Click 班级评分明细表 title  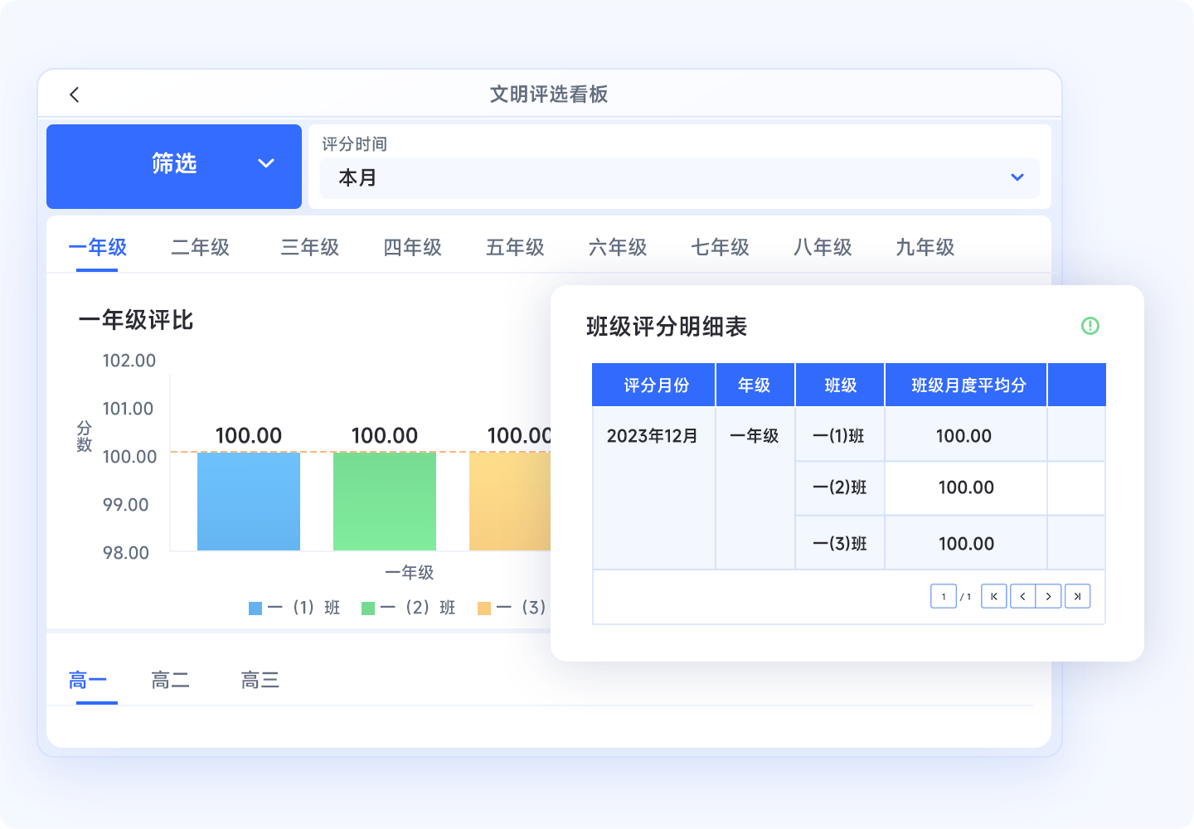click(667, 327)
